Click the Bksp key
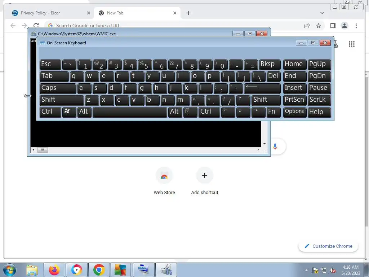Screen dimensions: 369x277 pos(270,65)
